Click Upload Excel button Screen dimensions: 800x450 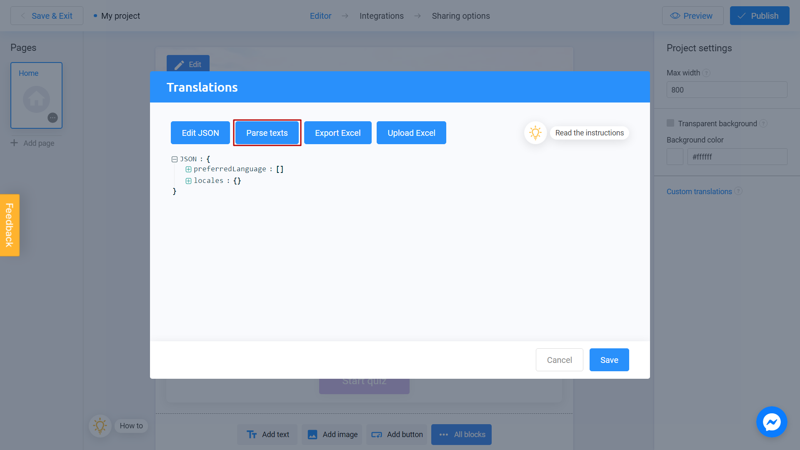[x=411, y=133]
